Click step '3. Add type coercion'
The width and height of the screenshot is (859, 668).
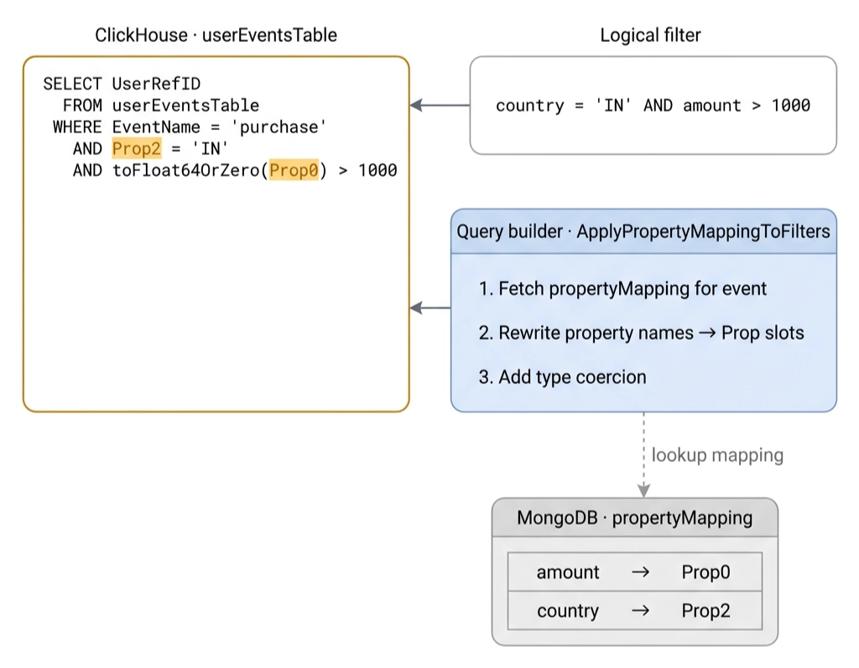(x=562, y=377)
